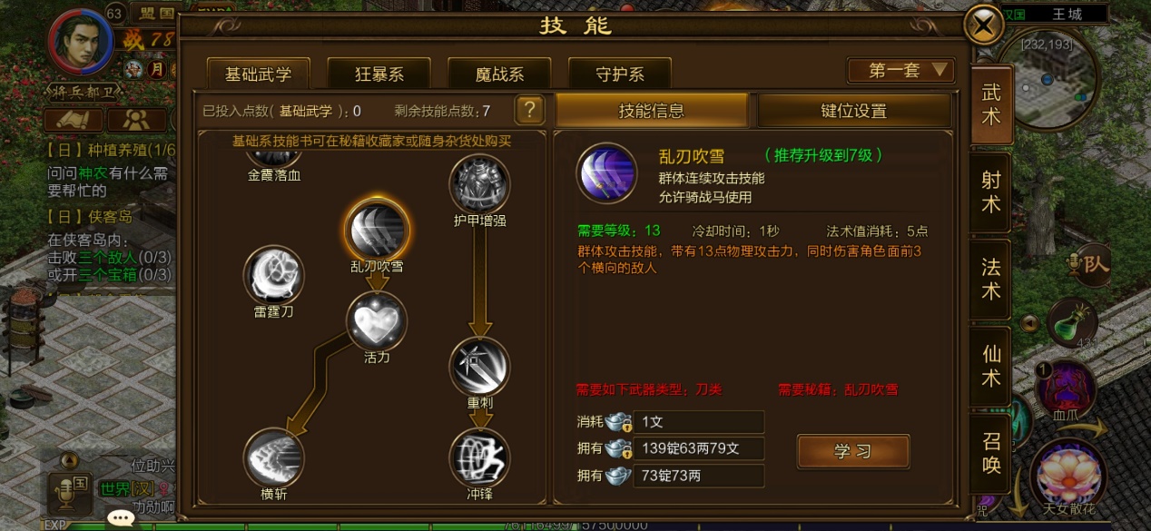The image size is (1151, 531).
Task: Select the 活力 heart skill icon
Action: (377, 320)
